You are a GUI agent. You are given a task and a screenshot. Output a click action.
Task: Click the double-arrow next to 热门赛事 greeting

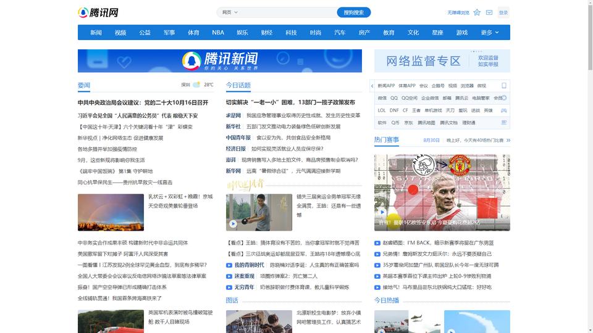coord(508,140)
